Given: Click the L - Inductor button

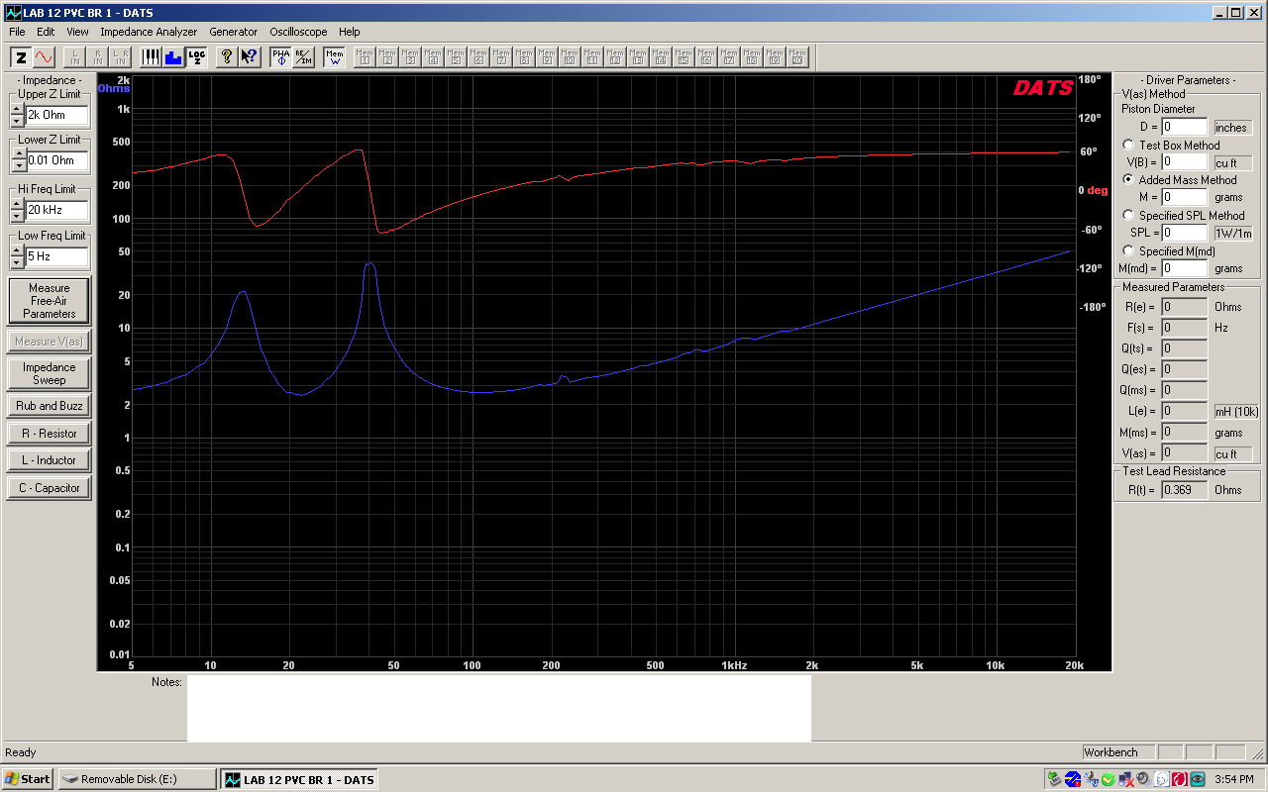Looking at the screenshot, I should [49, 460].
